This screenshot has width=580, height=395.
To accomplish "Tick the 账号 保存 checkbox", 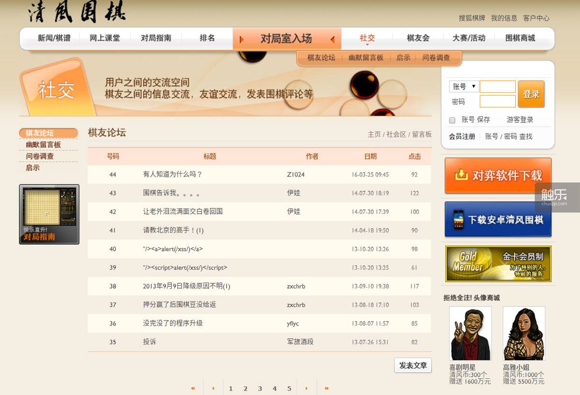I will point(452,120).
